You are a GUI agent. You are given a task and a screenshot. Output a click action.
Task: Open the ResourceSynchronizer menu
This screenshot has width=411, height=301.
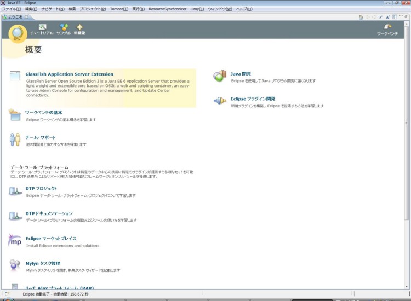(168, 9)
